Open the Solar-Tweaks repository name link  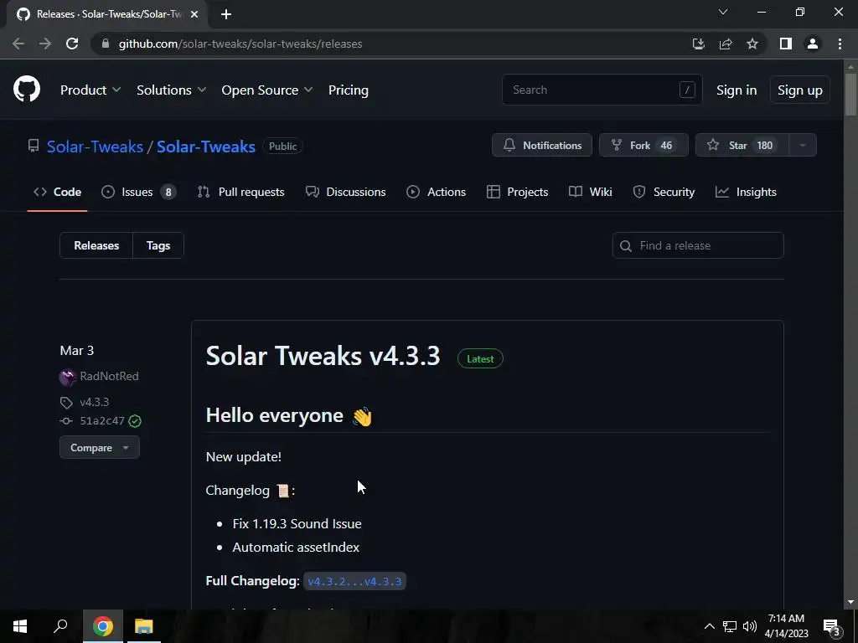[206, 147]
